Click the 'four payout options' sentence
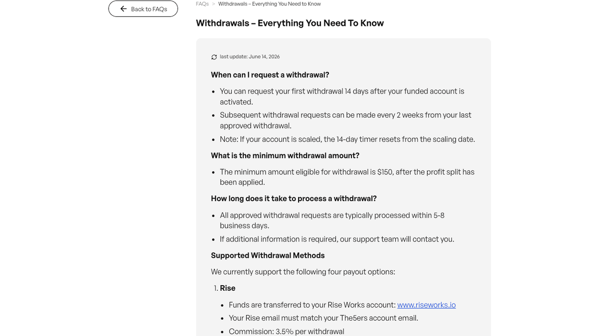This screenshot has width=598, height=336. (303, 272)
